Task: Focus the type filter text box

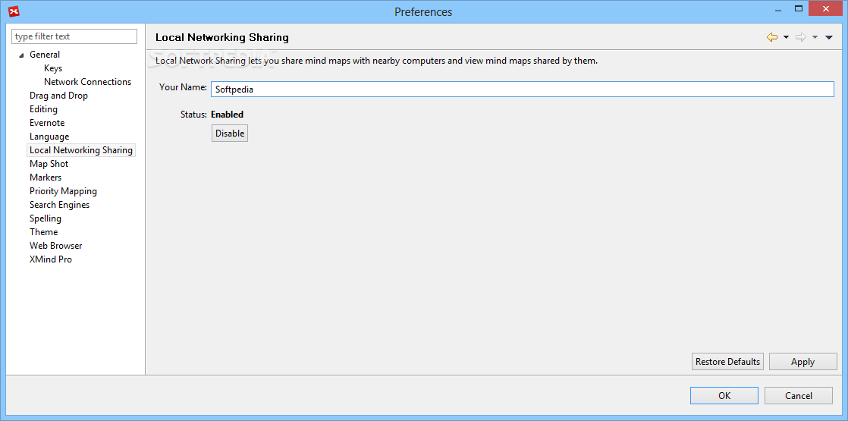Action: pos(74,36)
